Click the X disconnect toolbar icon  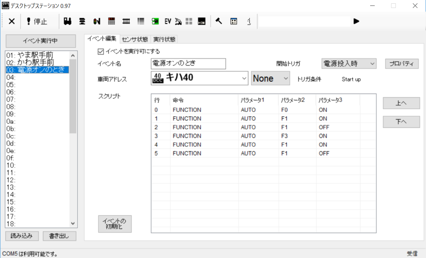tap(12, 21)
